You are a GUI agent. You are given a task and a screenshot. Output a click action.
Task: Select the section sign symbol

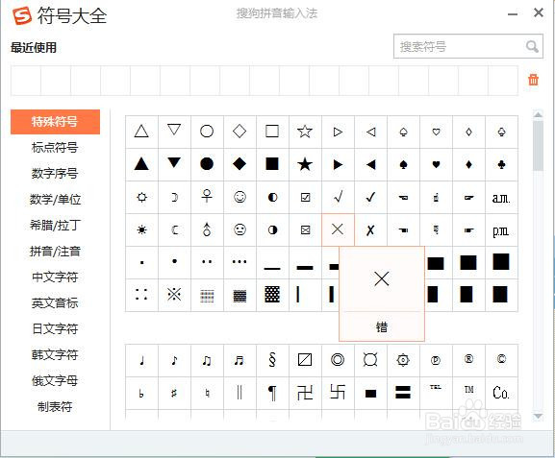pos(272,360)
